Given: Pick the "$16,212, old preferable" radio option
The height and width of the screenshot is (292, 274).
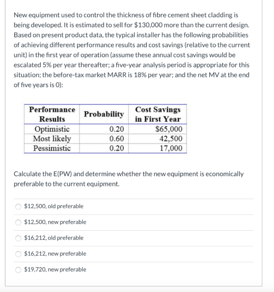Looking at the screenshot, I should (x=18, y=238).
